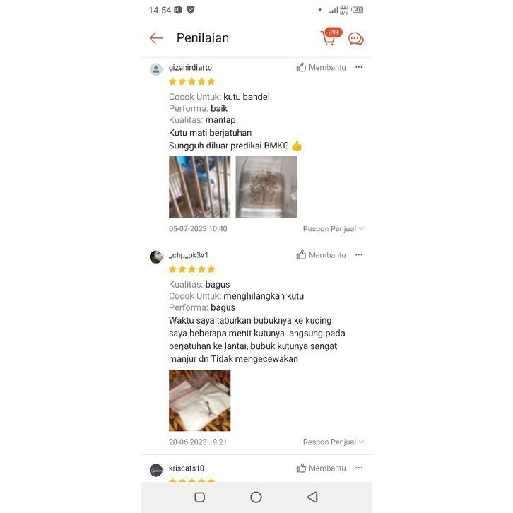
Task: Open more options on _chp_pk3v1's review
Action: click(x=359, y=254)
